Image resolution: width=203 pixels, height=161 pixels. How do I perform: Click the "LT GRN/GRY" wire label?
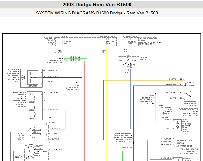click(56, 150)
